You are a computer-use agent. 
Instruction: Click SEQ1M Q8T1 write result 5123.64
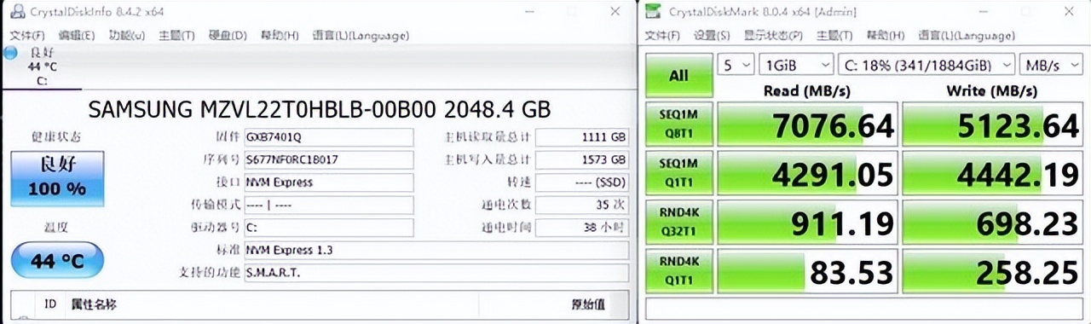coord(993,125)
